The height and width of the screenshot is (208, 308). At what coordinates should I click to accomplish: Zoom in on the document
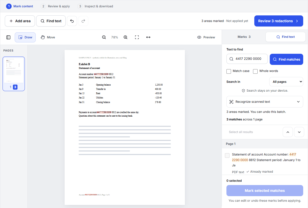pyautogui.click(x=125, y=37)
